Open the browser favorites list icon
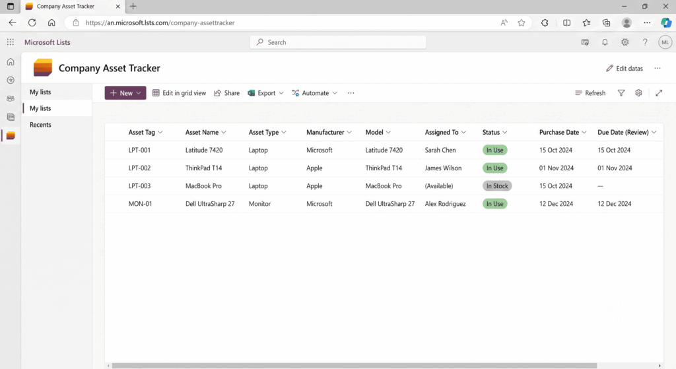 pyautogui.click(x=586, y=23)
